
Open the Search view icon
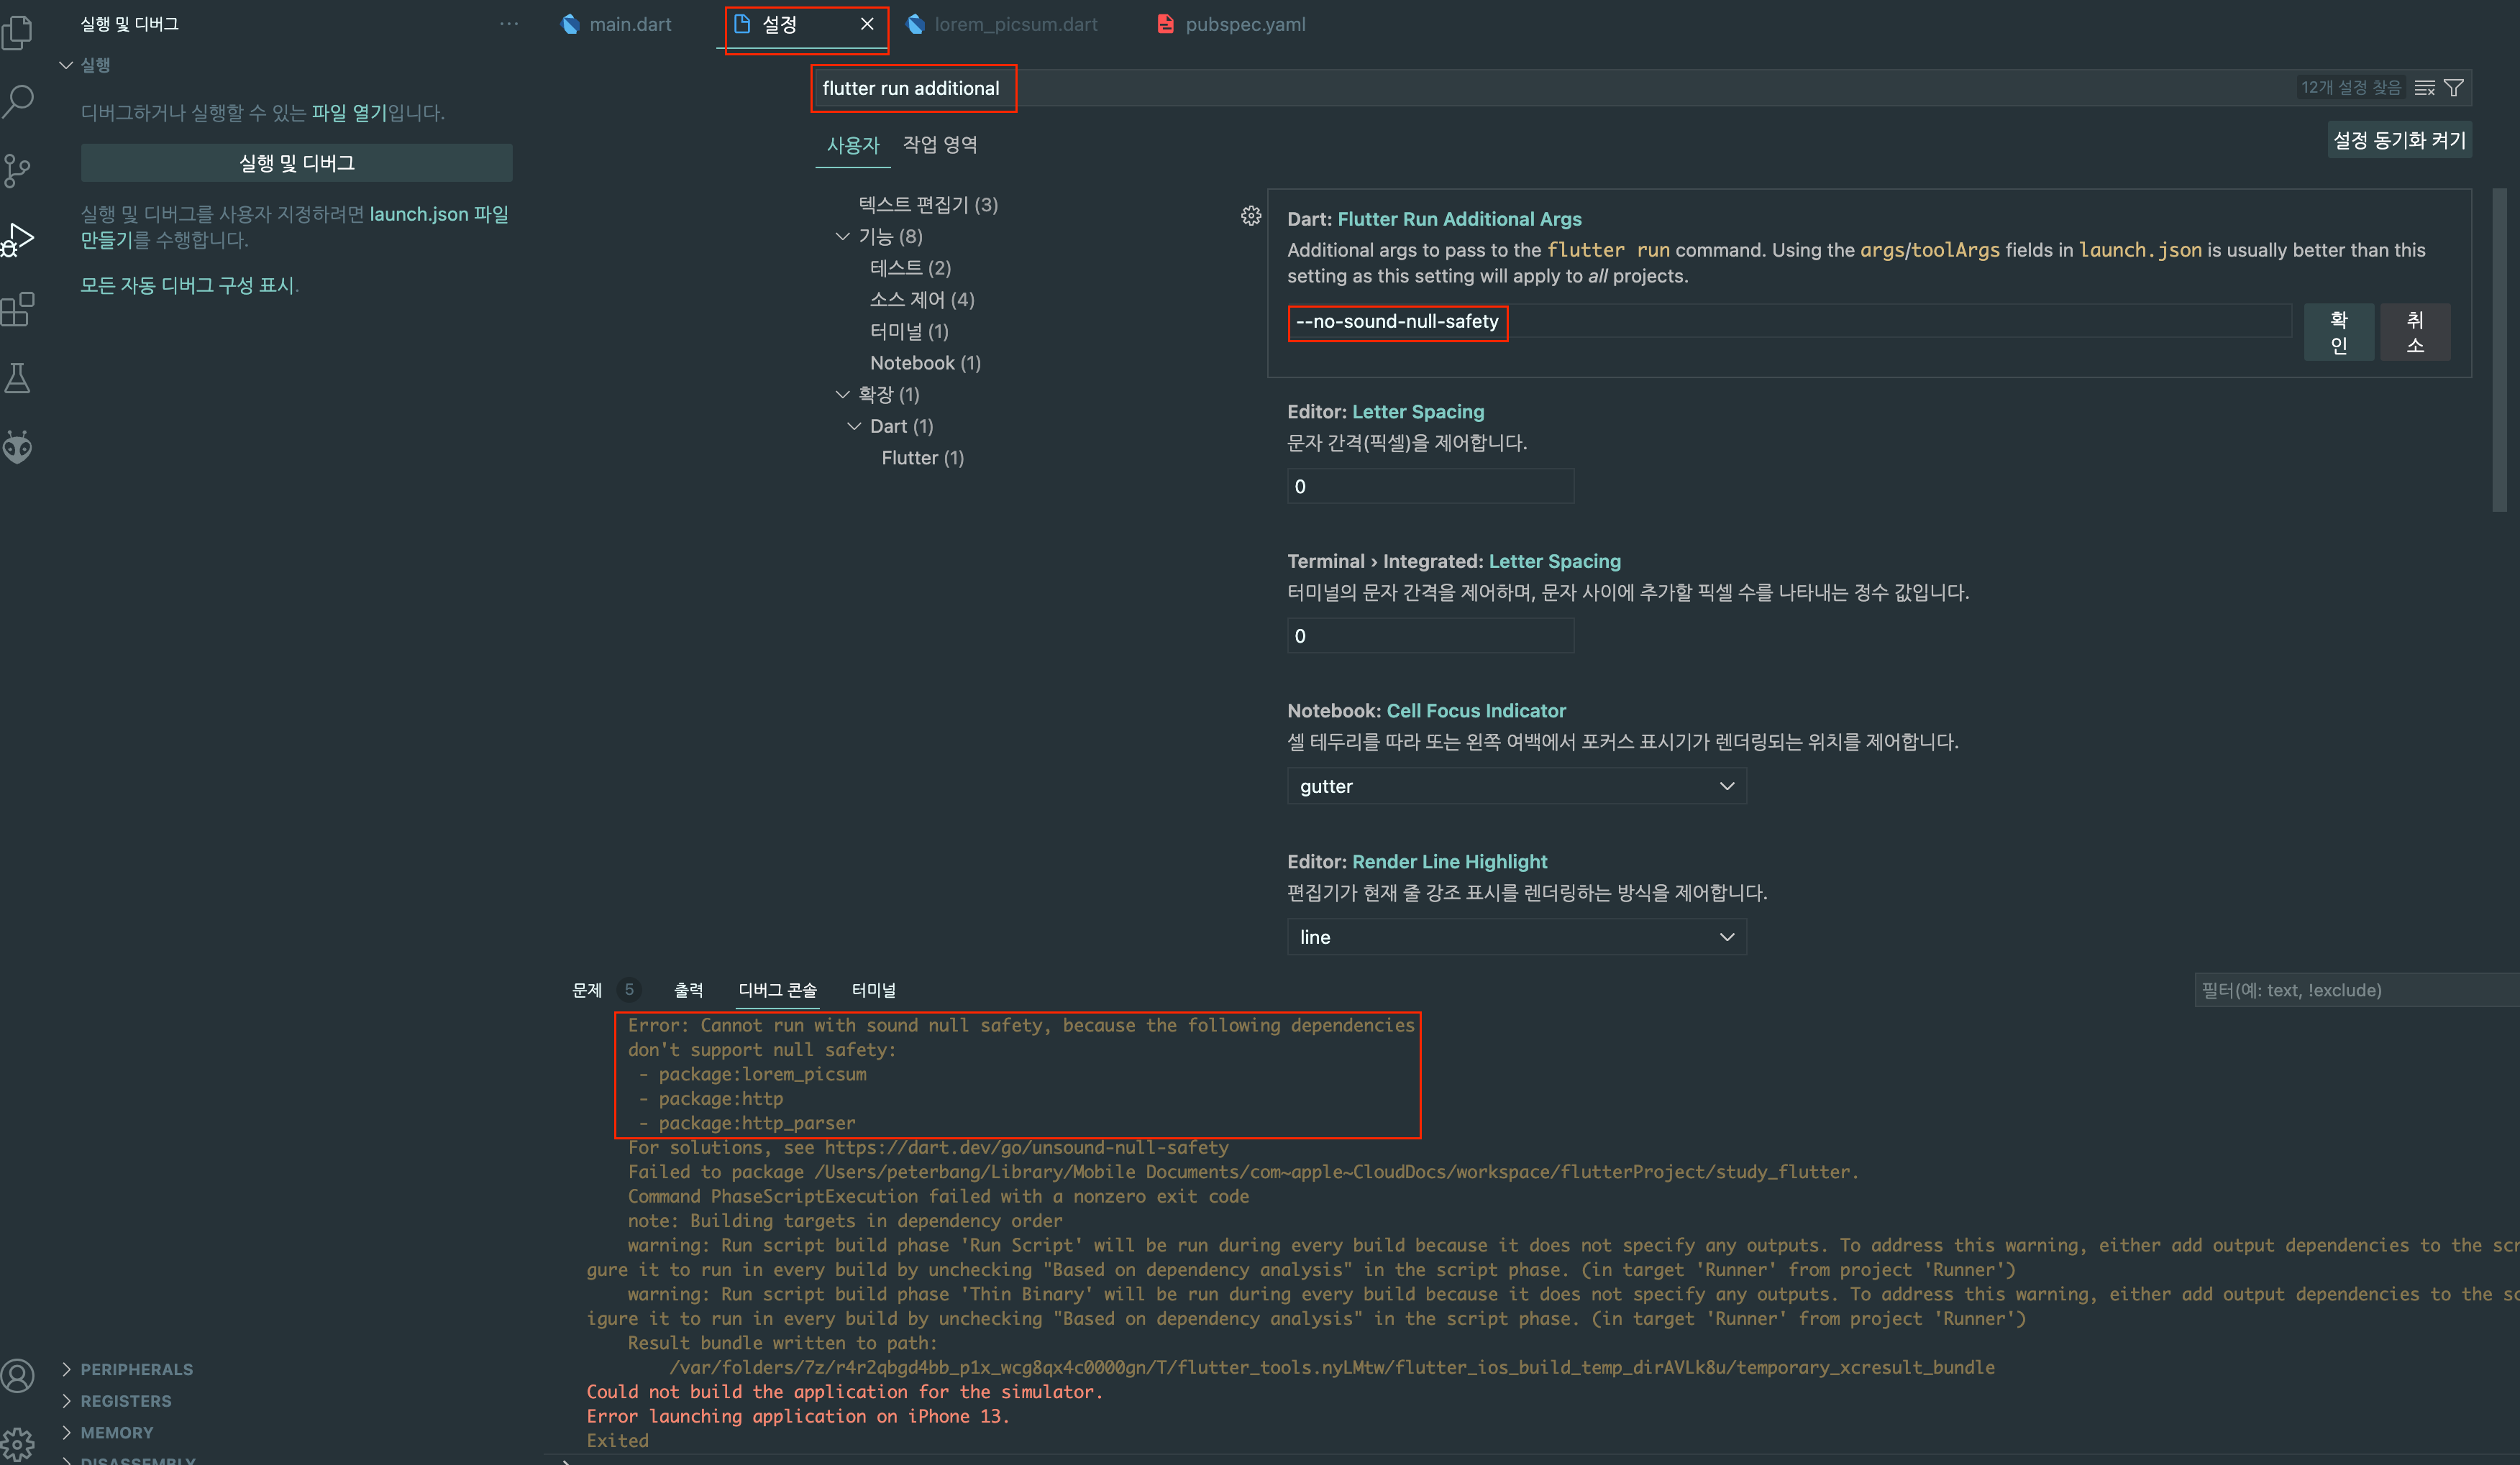pyautogui.click(x=18, y=101)
